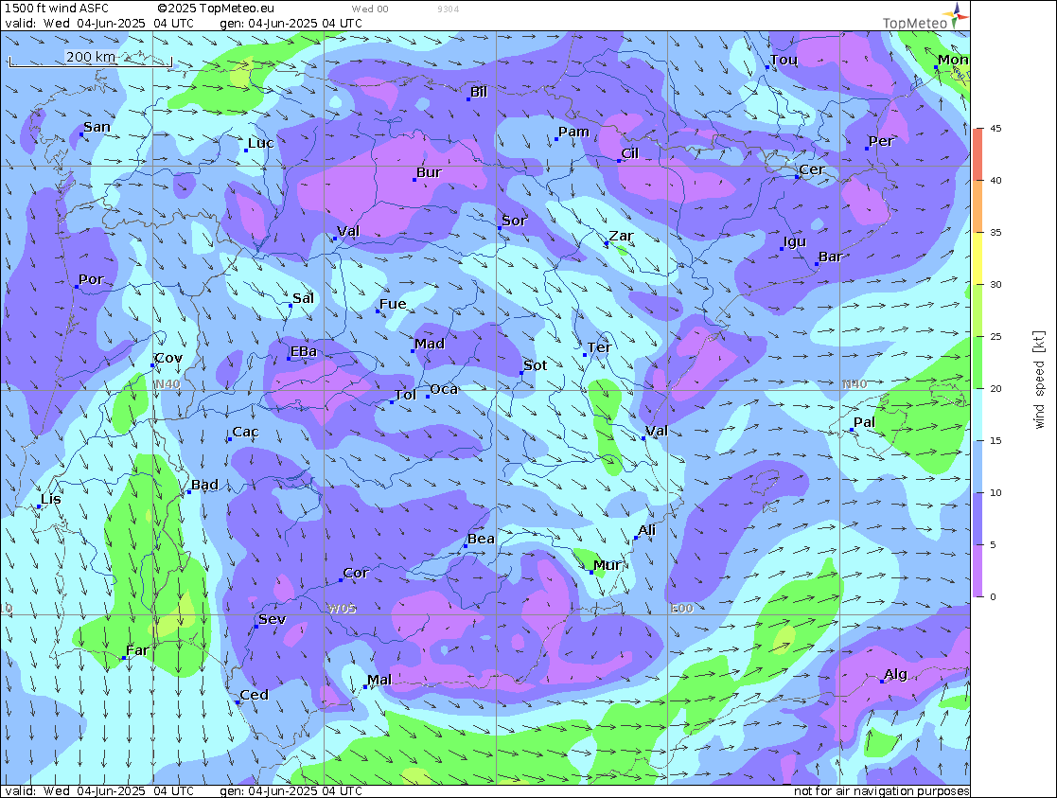Click the 'Por' city label
Image resolution: width=1057 pixels, height=798 pixels.
click(91, 279)
